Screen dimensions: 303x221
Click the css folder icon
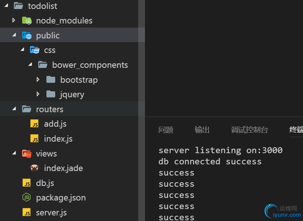click(x=35, y=50)
